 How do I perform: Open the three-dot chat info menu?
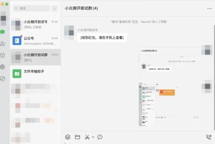click(210, 9)
